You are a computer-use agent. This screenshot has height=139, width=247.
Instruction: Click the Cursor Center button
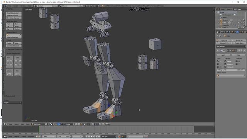click(9, 43)
